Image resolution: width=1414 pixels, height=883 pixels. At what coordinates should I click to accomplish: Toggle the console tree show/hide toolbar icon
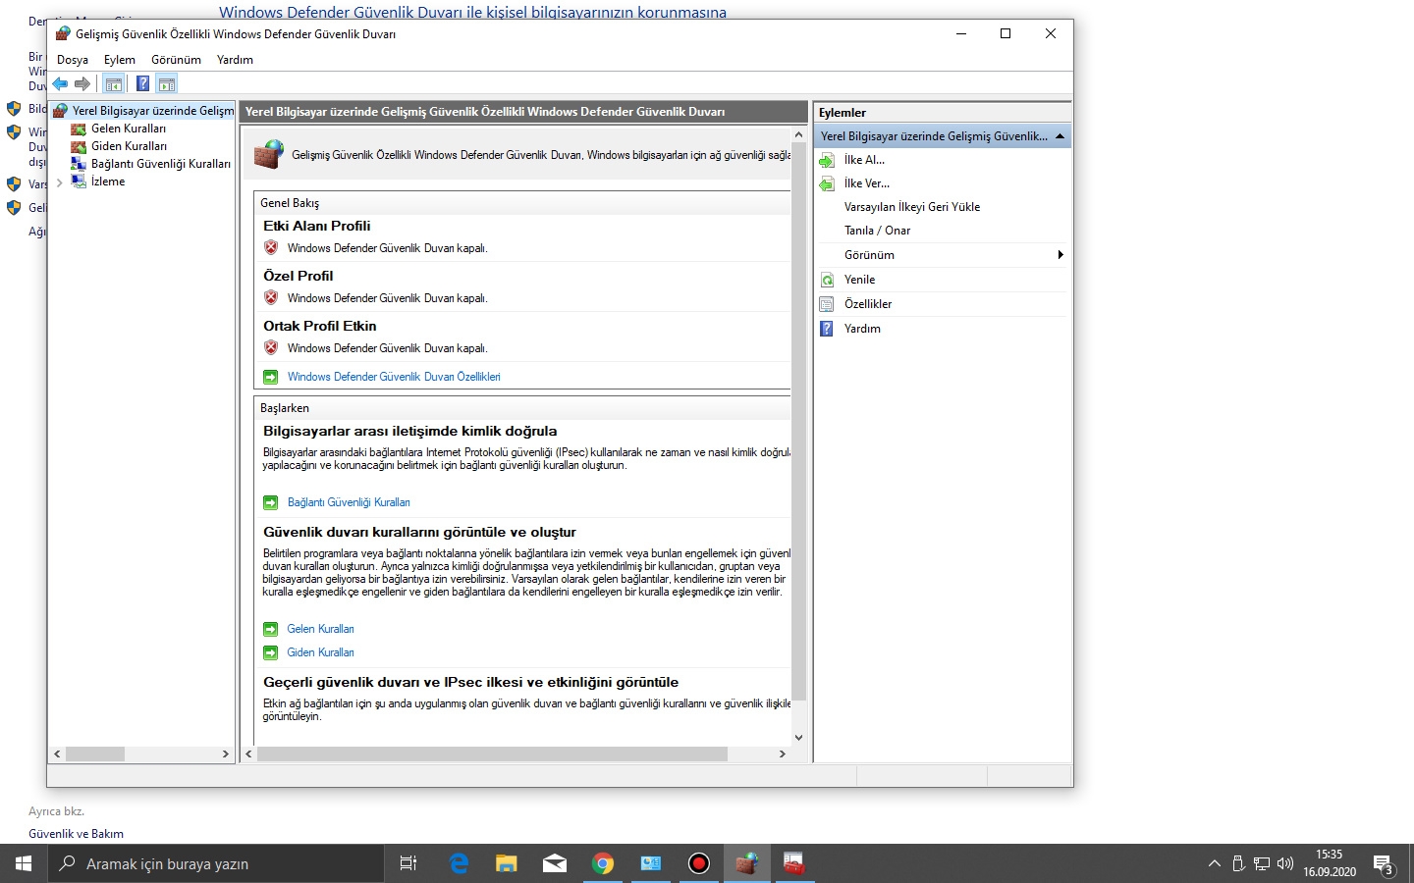coord(114,83)
